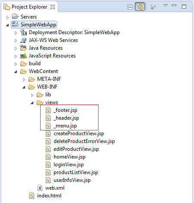The height and width of the screenshot is (203, 194).
Task: Click the Collapse All toolbar icon
Action: (x=130, y=7)
